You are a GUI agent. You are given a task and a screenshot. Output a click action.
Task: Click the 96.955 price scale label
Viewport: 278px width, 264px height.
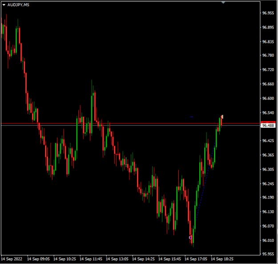(x=268, y=13)
